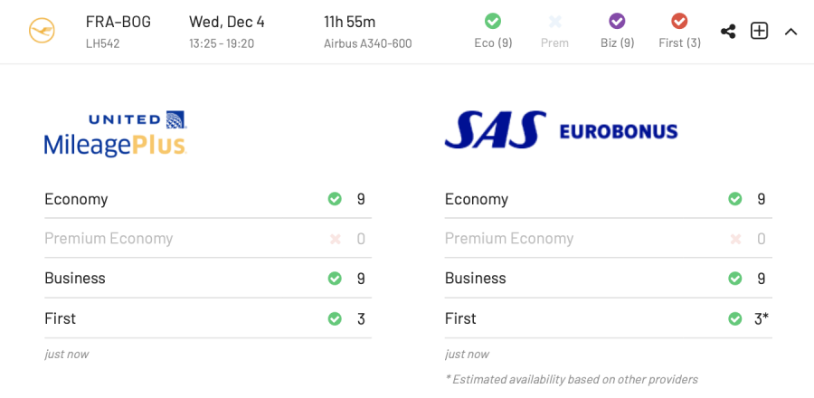Click the green Eco (9) availability checkmark

pos(493,21)
